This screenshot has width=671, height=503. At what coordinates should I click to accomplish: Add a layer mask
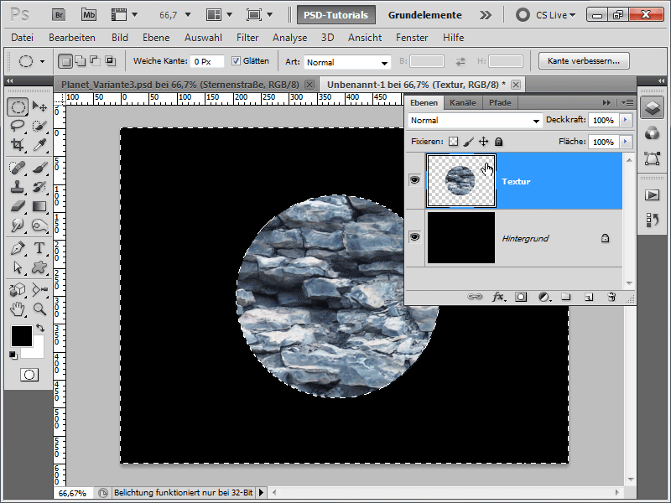click(x=521, y=297)
